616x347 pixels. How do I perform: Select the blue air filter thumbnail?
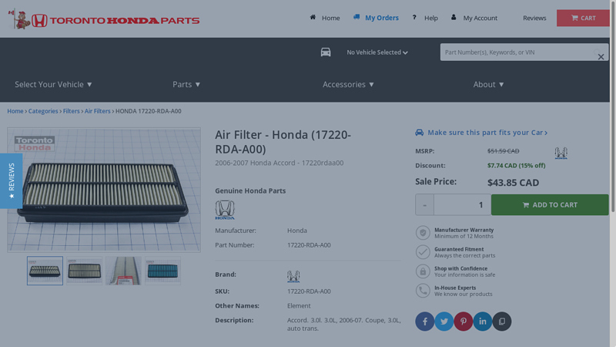[x=162, y=271]
